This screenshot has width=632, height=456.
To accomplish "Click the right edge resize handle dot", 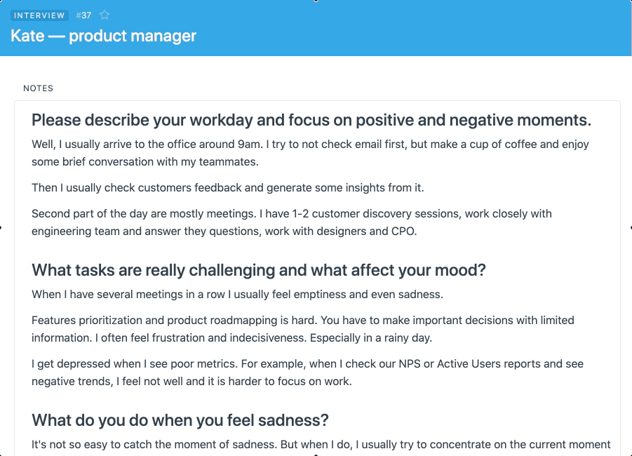I will tap(631, 227).
